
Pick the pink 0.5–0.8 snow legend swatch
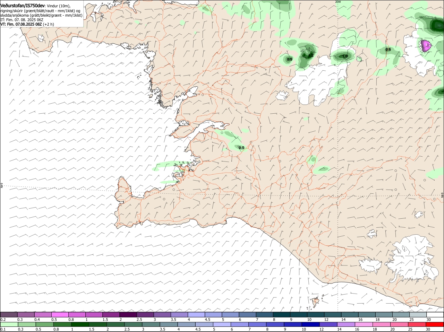click(x=60, y=314)
